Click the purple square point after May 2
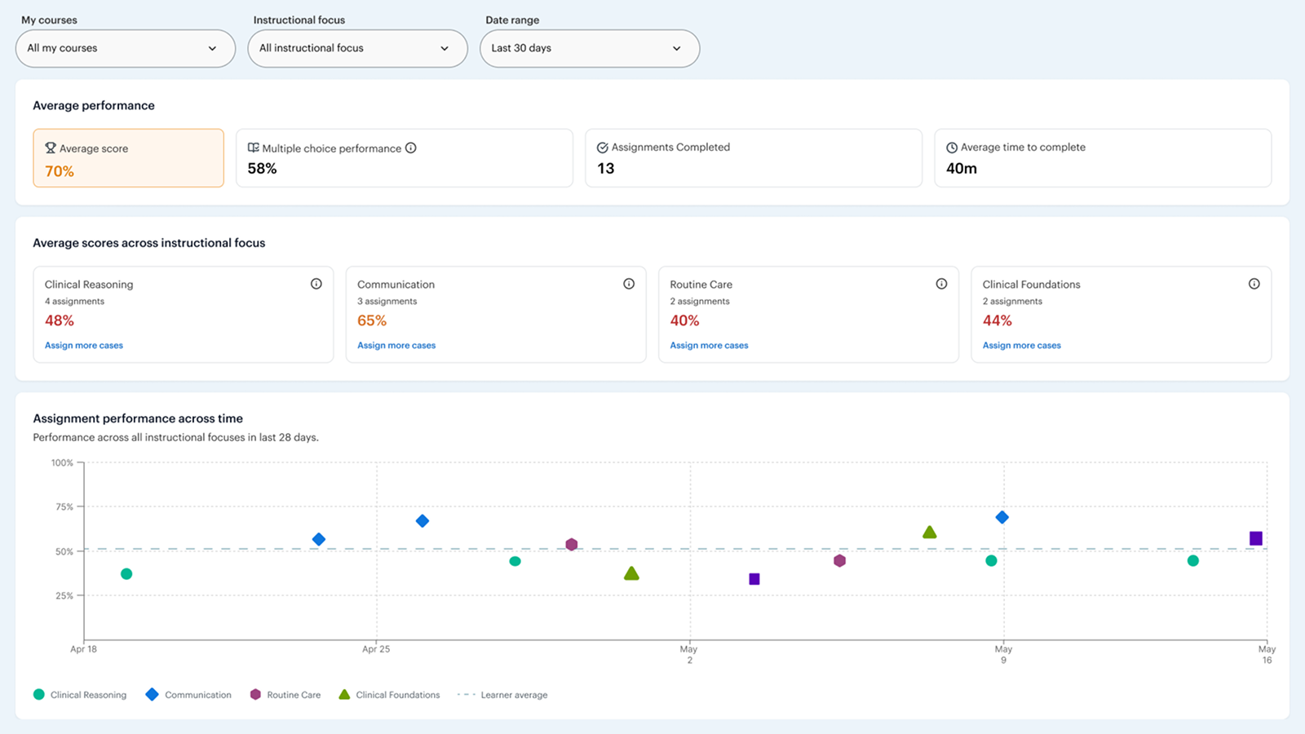 point(754,579)
